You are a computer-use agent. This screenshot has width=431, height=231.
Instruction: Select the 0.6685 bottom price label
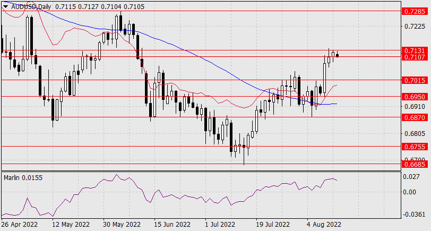[413, 164]
